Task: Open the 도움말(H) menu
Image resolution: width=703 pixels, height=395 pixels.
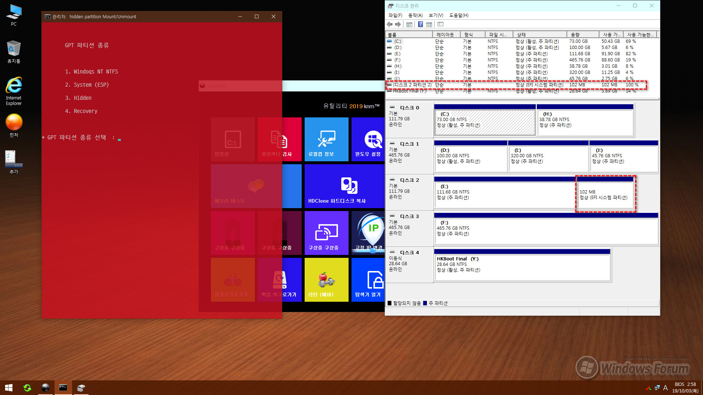Action: [459, 15]
